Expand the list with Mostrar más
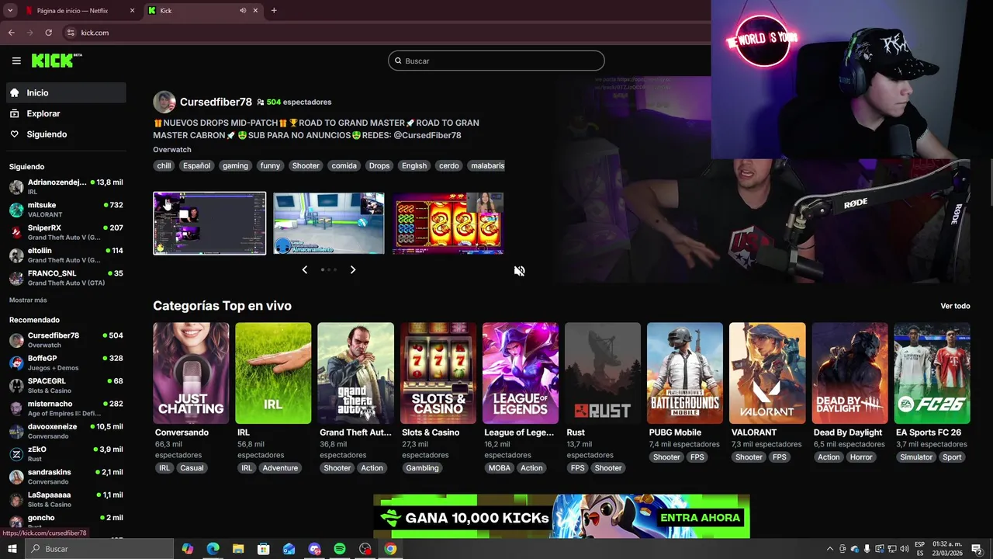The image size is (993, 559). click(x=28, y=300)
